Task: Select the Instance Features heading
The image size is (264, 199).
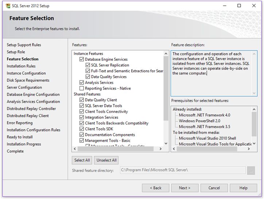Action: (x=88, y=53)
